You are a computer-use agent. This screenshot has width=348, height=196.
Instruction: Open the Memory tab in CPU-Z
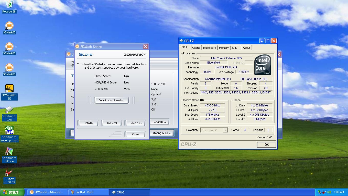tap(224, 48)
